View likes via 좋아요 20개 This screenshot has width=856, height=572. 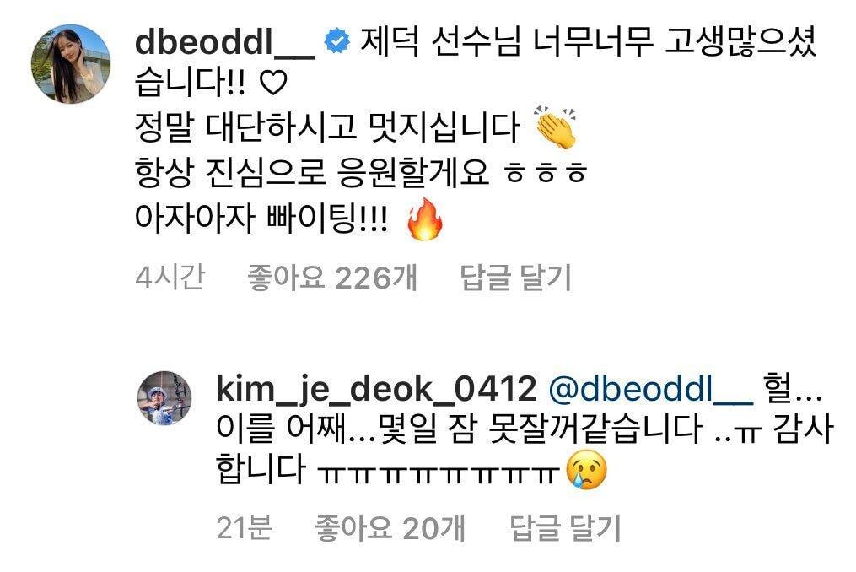390,528
